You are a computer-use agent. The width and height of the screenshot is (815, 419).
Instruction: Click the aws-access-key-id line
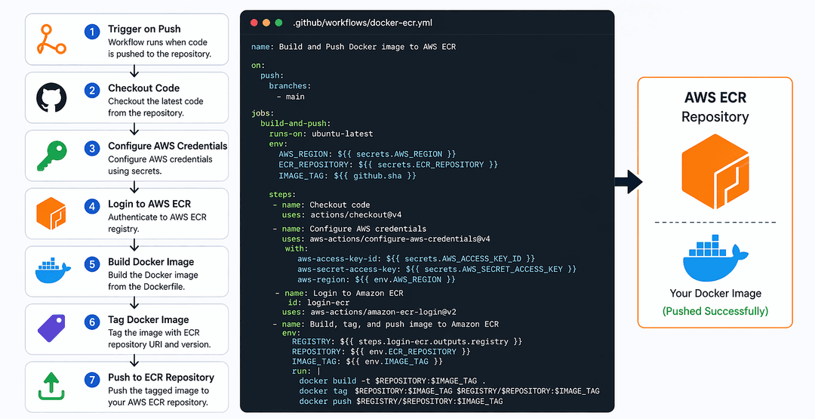click(x=417, y=258)
